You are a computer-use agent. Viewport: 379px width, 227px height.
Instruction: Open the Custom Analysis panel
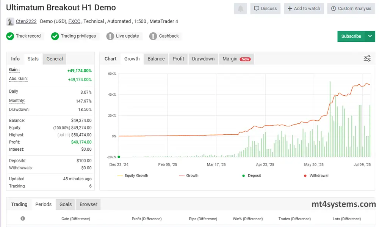(351, 8)
